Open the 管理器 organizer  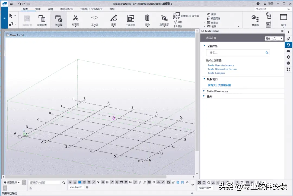point(255,21)
